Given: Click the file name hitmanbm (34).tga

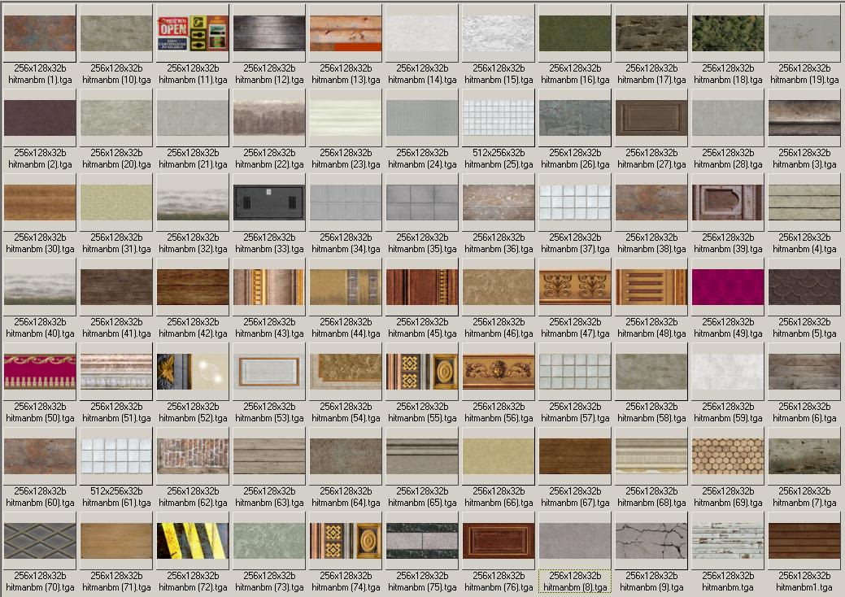Looking at the screenshot, I should click(346, 249).
